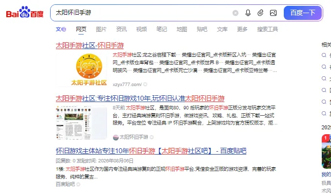Click the 百度一下 search button
The height and width of the screenshot is (193, 331).
pos(303,13)
